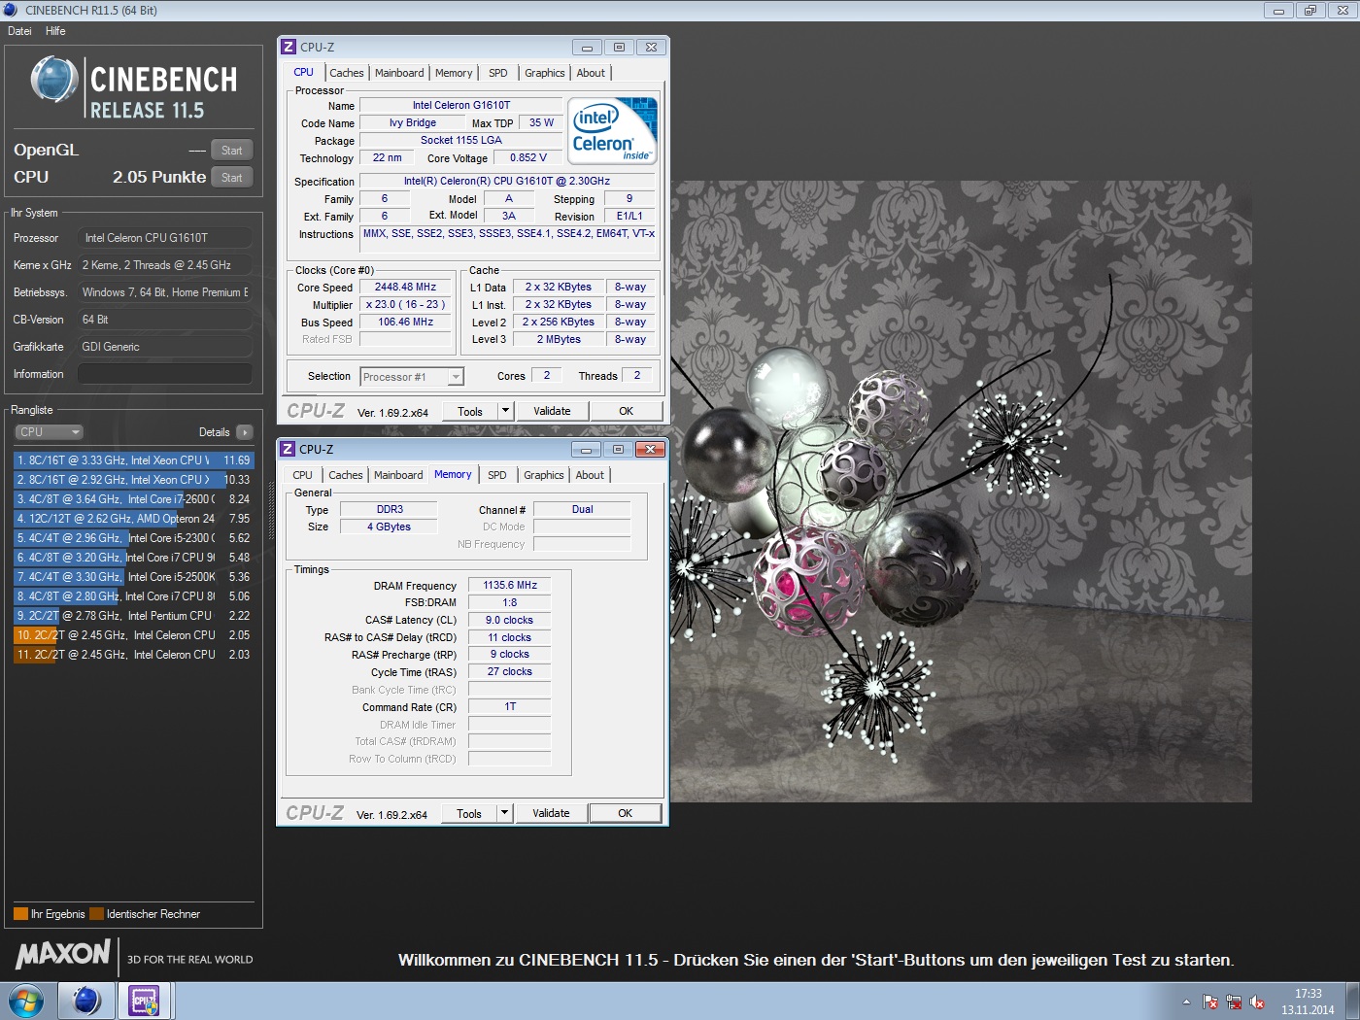
Task: Click OK in lower CPU-Z window
Action: pyautogui.click(x=626, y=813)
